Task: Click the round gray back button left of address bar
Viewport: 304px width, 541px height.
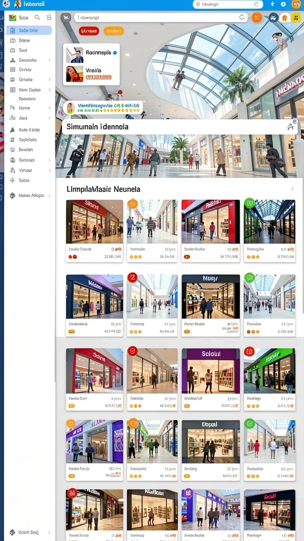Action: click(65, 17)
